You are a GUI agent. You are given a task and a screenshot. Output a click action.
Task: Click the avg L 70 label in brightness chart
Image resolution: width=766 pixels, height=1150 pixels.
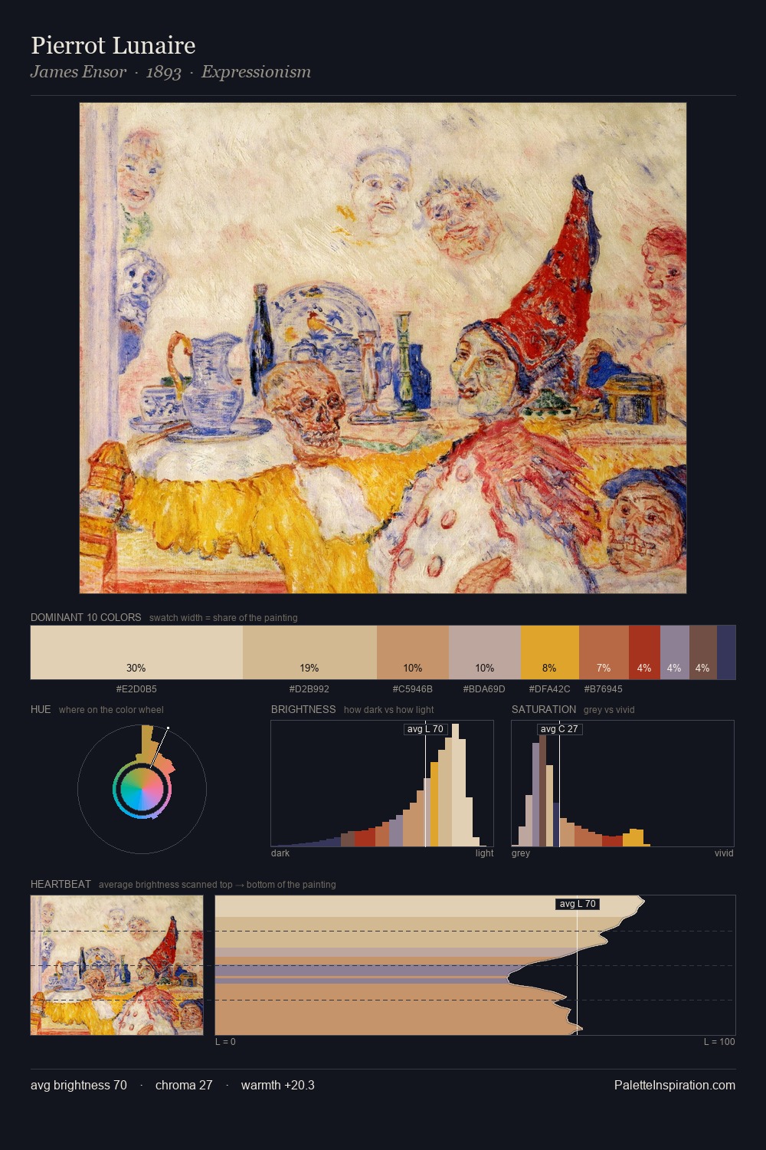[x=425, y=729]
